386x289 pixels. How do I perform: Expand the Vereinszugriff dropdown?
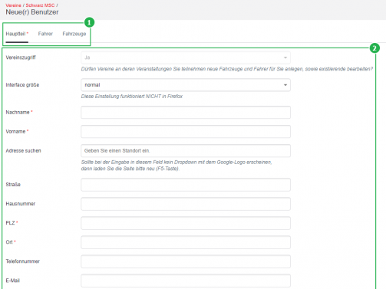pos(186,57)
